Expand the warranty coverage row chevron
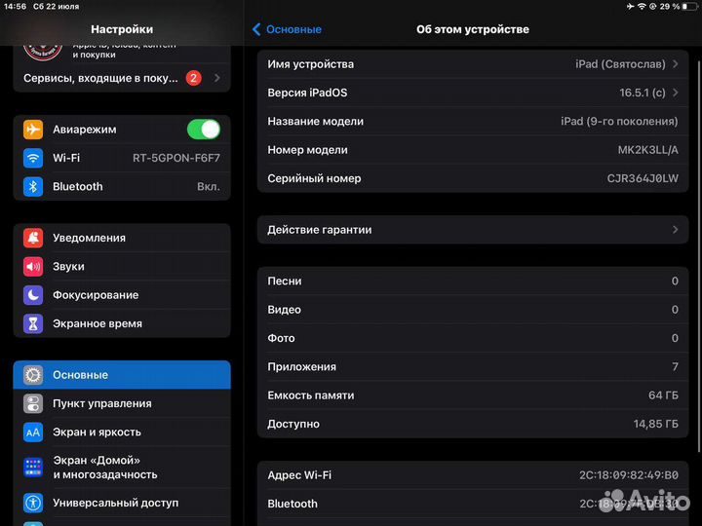Image resolution: width=702 pixels, height=526 pixels. (x=675, y=230)
